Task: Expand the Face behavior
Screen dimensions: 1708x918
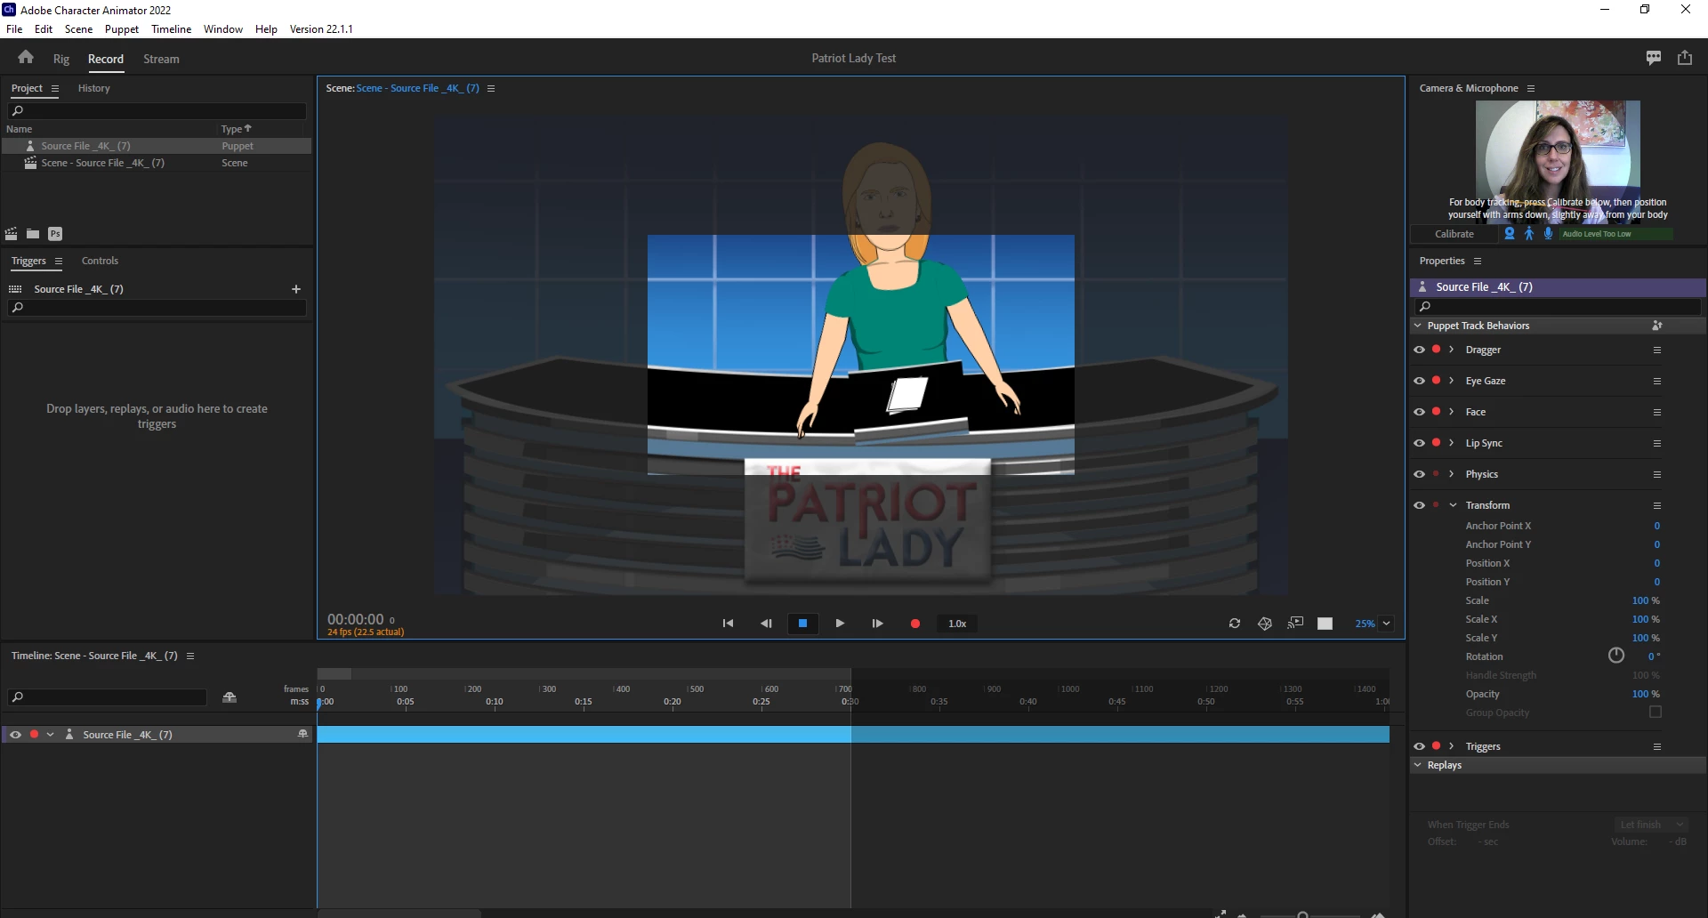Action: pyautogui.click(x=1451, y=412)
